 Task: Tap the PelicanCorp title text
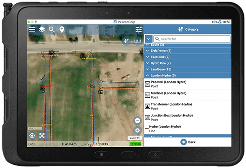126,22
